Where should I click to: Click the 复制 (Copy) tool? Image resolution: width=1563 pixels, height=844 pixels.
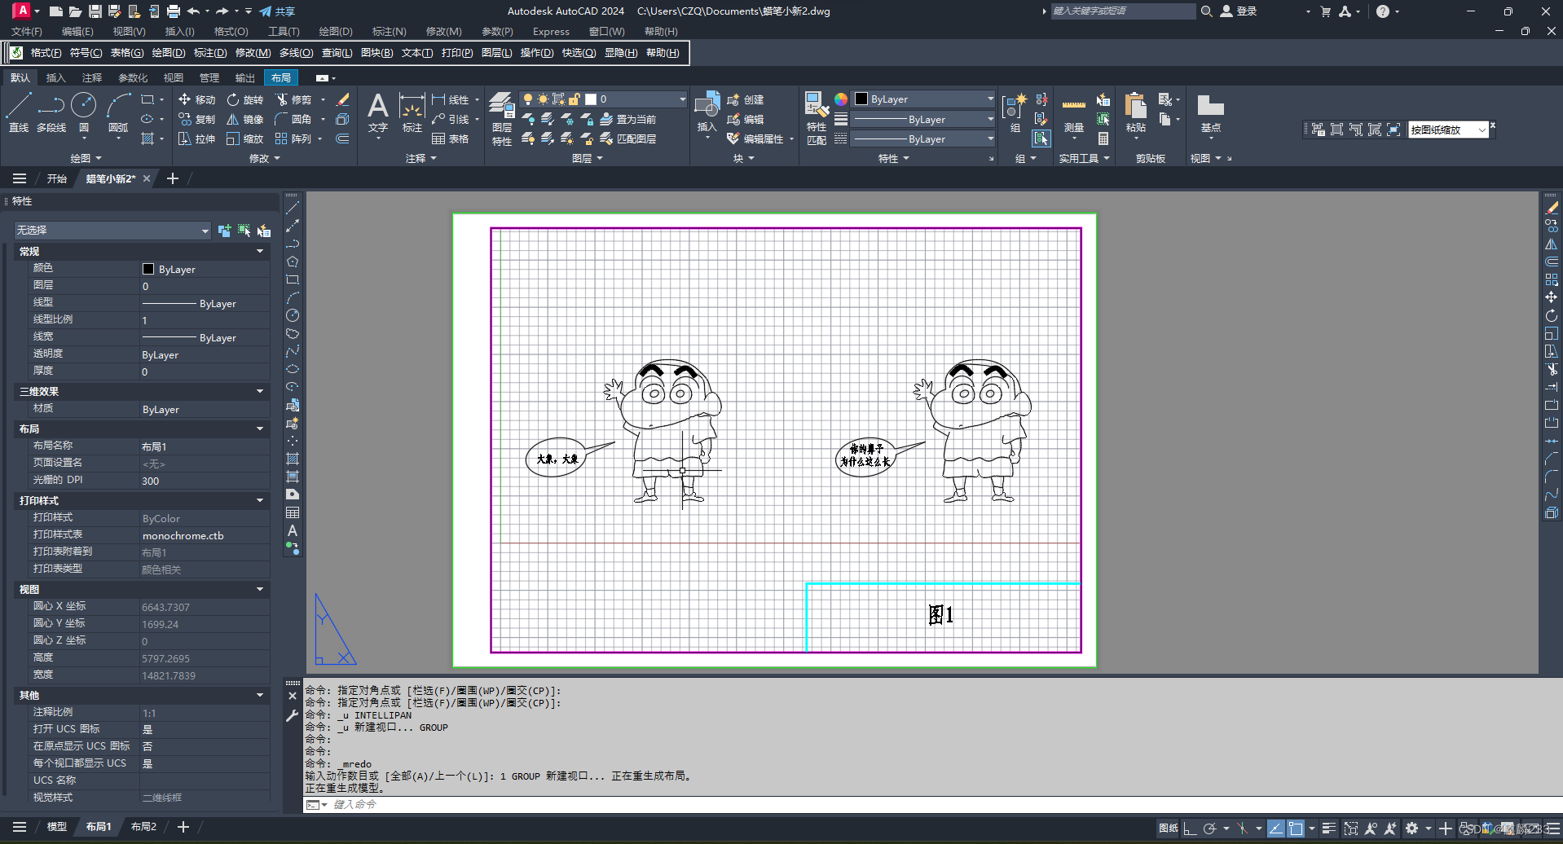pyautogui.click(x=196, y=119)
